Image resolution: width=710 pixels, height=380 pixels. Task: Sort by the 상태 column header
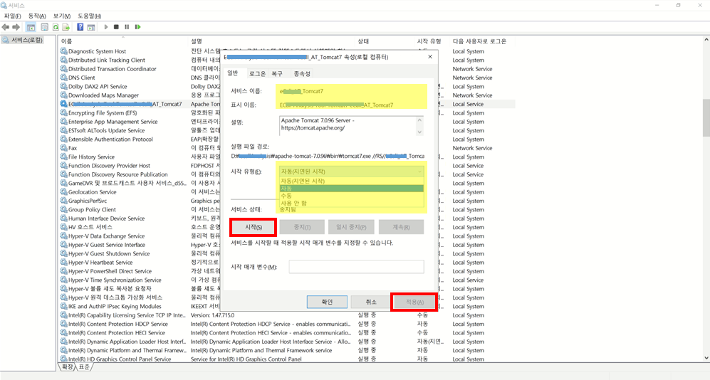point(385,41)
